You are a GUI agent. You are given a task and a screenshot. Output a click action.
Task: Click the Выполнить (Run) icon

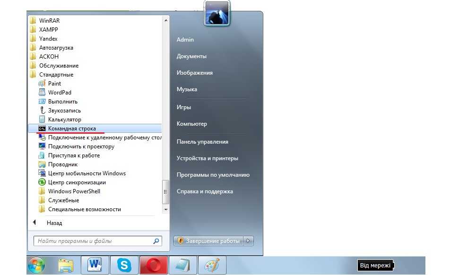42,102
